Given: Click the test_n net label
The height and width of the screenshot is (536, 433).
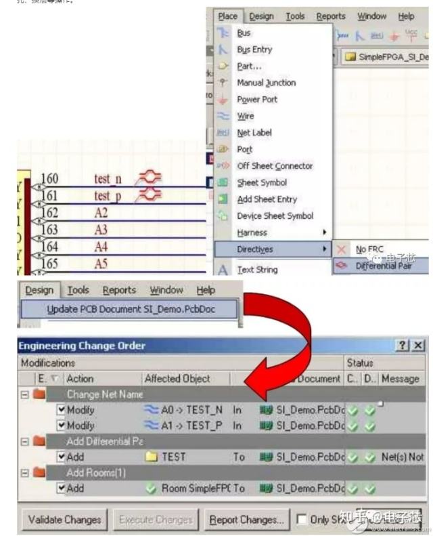Looking at the screenshot, I should [108, 179].
